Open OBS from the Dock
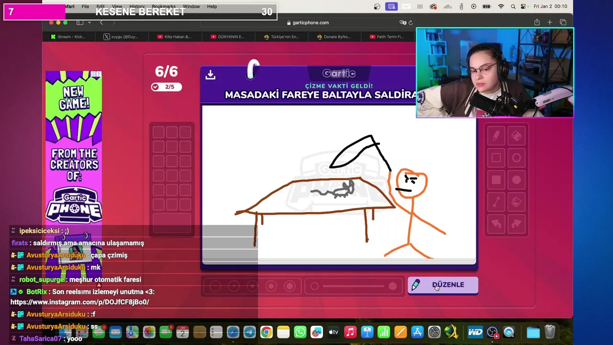The height and width of the screenshot is (345, 613). click(x=492, y=332)
